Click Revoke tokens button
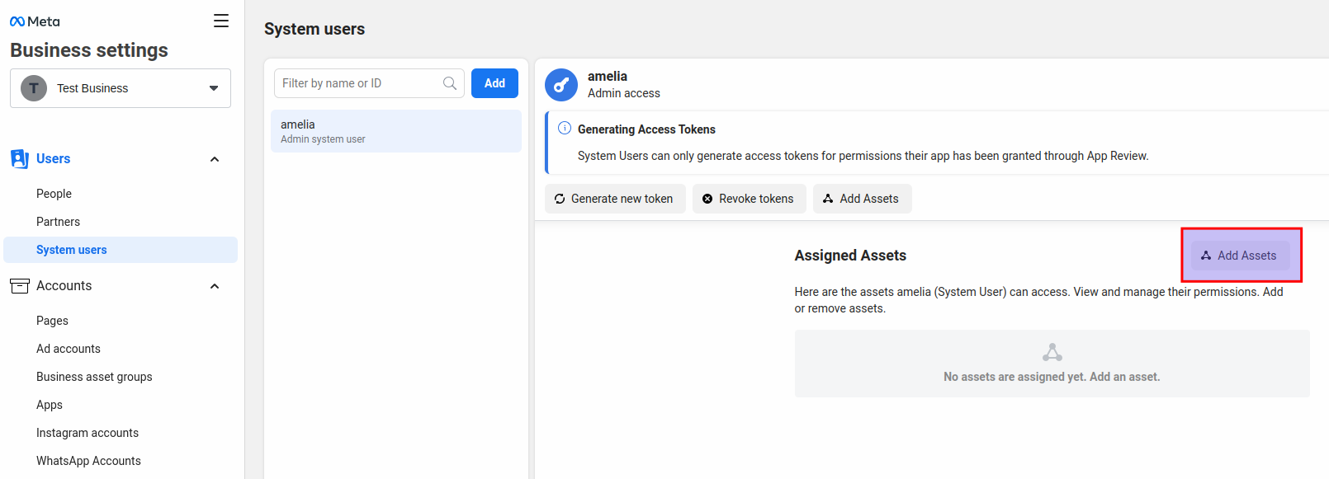This screenshot has width=1329, height=479. click(750, 199)
